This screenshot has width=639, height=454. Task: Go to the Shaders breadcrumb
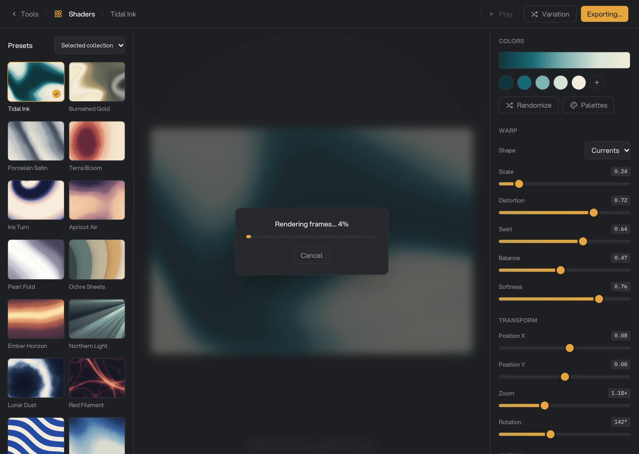coord(82,14)
